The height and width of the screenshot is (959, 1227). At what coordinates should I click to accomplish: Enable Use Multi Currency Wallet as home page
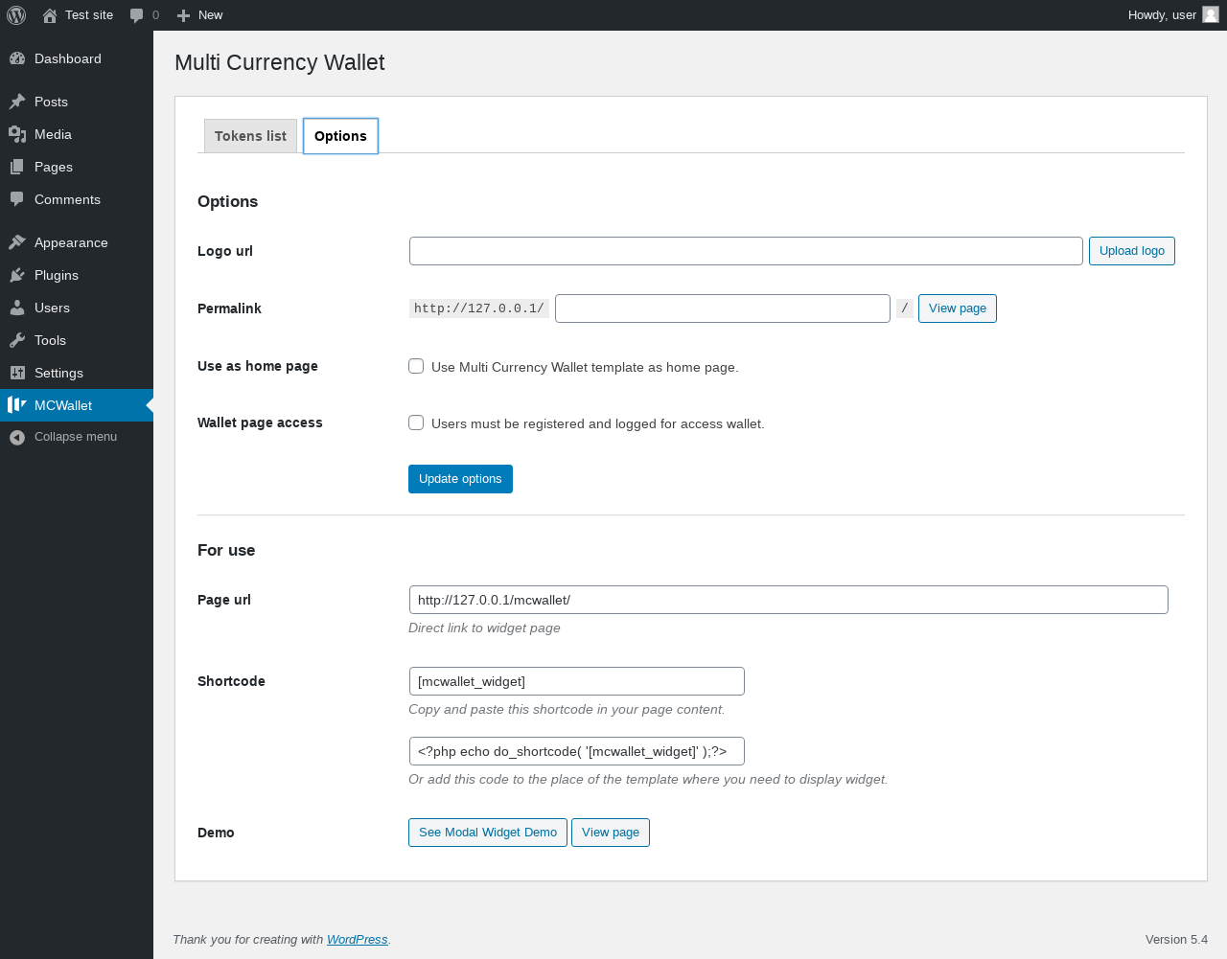click(416, 366)
